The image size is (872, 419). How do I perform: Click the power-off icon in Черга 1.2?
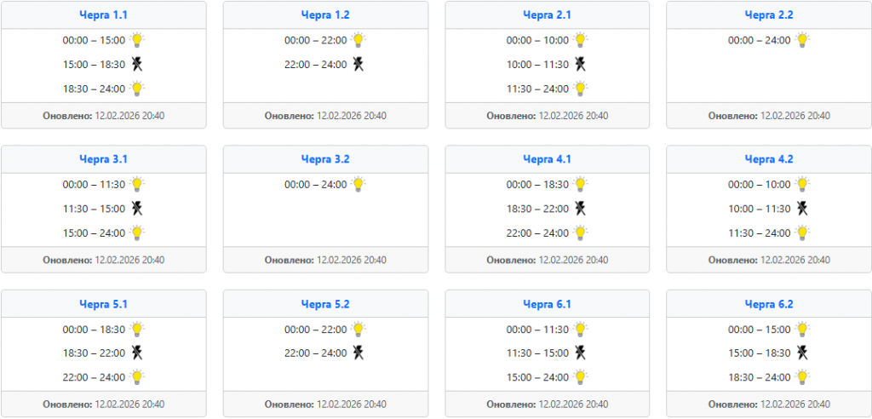[x=359, y=64]
